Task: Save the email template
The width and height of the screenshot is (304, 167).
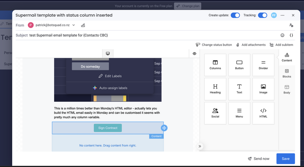Action: click(x=285, y=159)
